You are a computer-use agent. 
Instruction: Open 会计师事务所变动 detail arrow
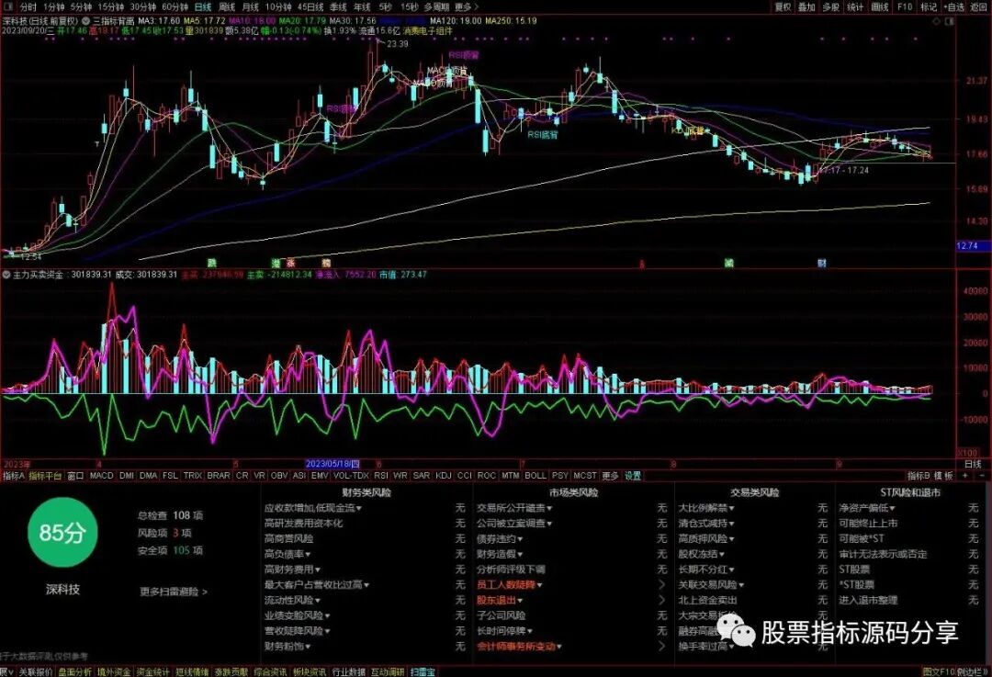tap(661, 646)
